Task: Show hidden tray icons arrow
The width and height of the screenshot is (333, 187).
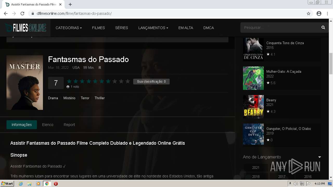Action: (290, 184)
